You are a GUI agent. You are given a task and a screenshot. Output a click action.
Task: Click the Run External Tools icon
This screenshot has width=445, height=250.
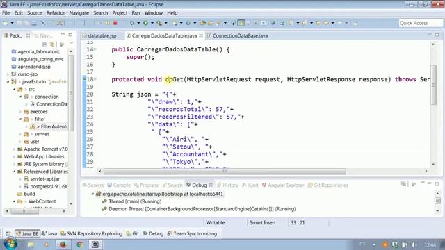pos(159,23)
